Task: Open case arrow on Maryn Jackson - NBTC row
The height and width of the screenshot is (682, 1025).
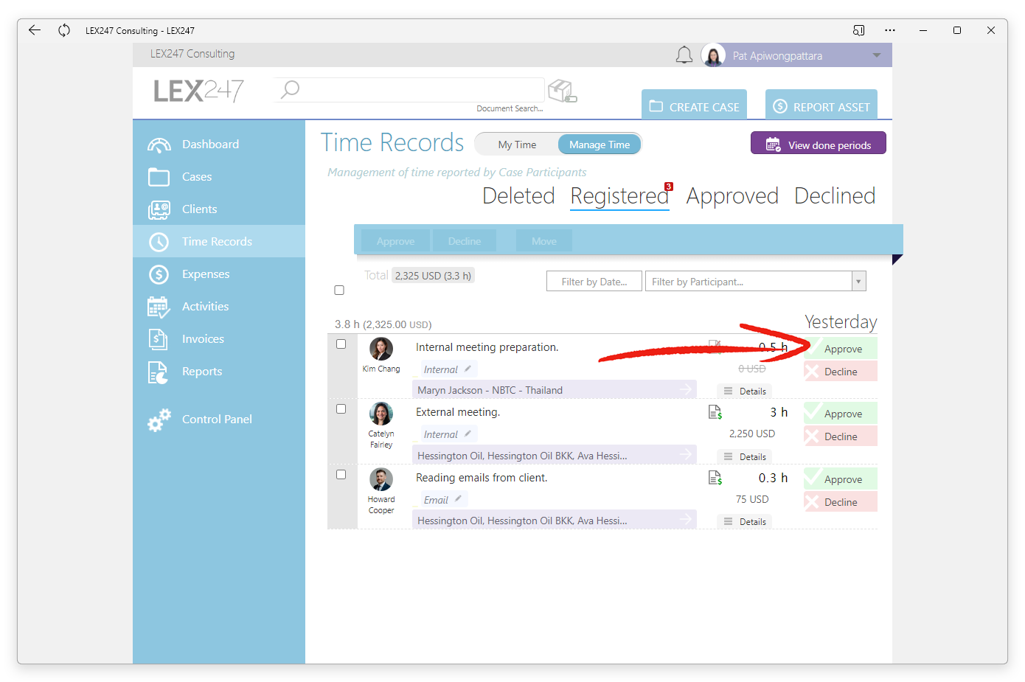Action: pyautogui.click(x=686, y=389)
